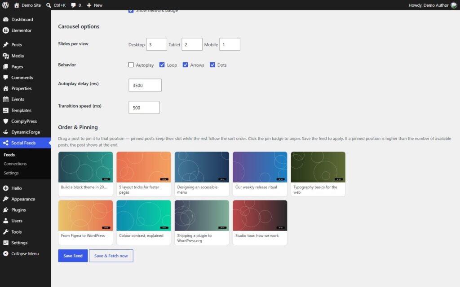Click the Comments speech bubble sidebar icon
The width and height of the screenshot is (460, 287).
click(5, 77)
